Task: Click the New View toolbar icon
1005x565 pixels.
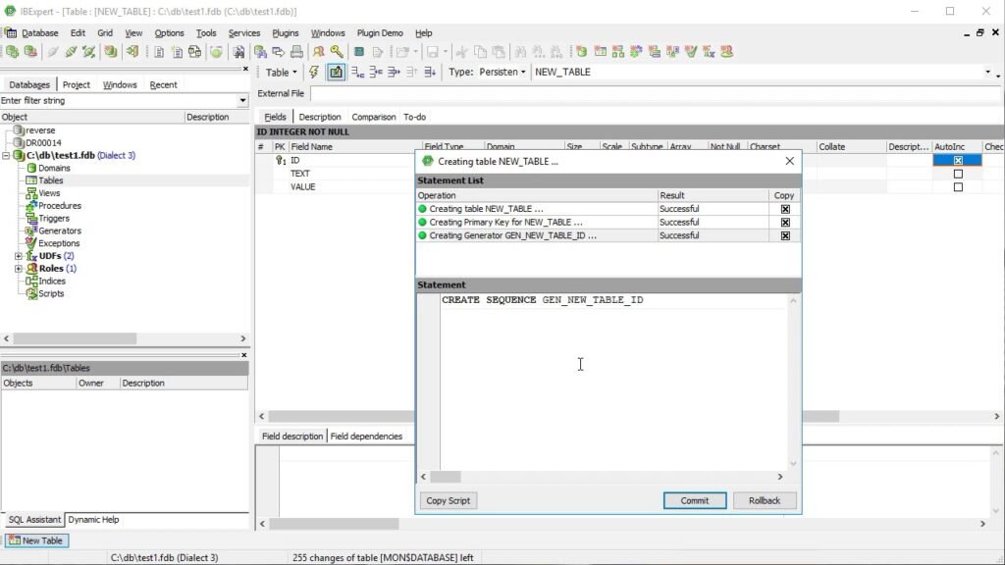Action: (x=618, y=52)
